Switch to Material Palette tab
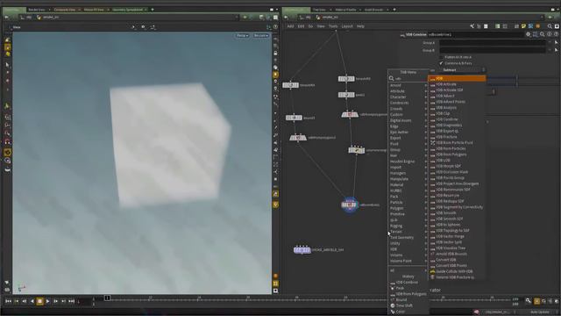 tap(345, 10)
